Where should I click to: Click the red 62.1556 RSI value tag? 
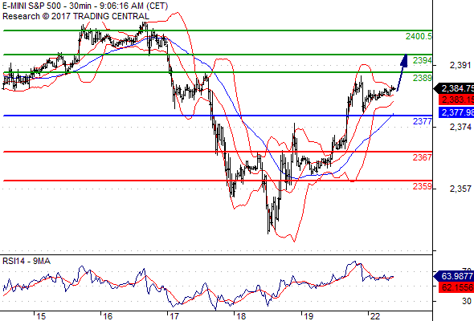[456, 287]
